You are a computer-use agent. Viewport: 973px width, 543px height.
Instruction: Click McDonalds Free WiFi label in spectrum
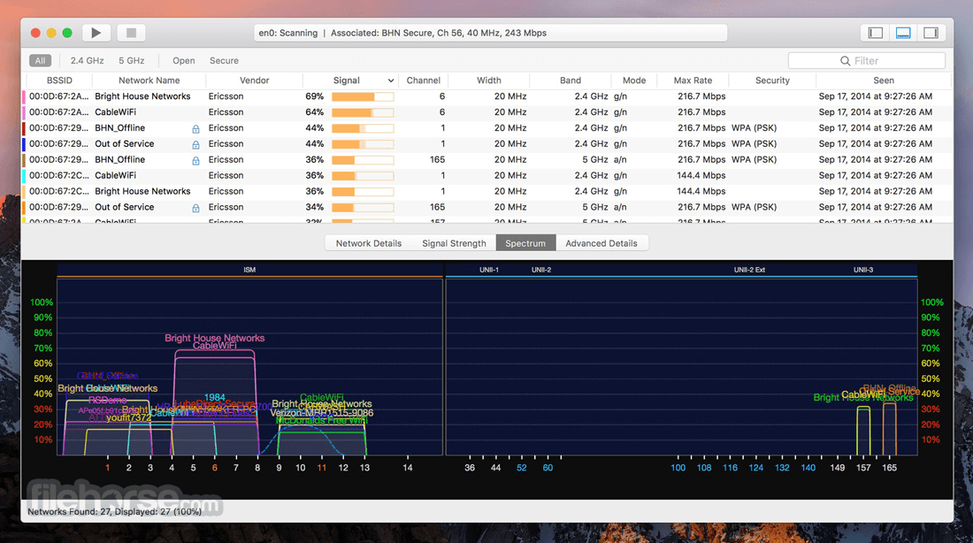coord(321,421)
